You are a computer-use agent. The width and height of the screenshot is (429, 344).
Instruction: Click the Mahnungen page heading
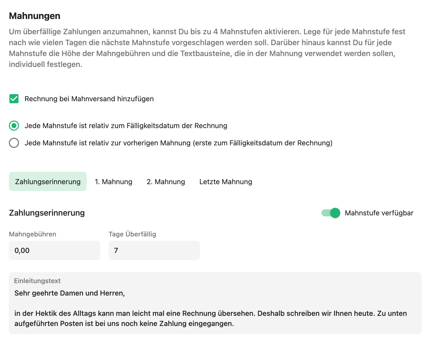click(x=35, y=16)
